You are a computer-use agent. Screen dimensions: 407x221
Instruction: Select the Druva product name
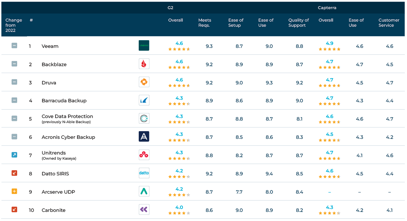pyautogui.click(x=49, y=83)
